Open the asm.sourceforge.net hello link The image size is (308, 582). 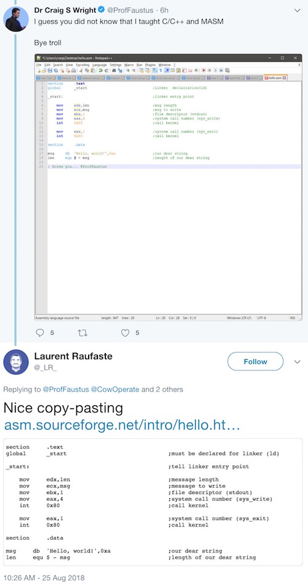click(x=122, y=425)
